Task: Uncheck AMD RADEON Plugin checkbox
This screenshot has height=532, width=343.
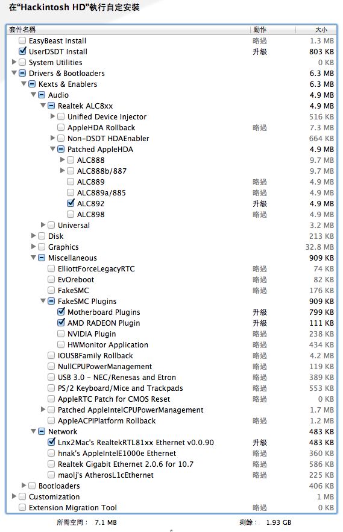Action: [61, 323]
